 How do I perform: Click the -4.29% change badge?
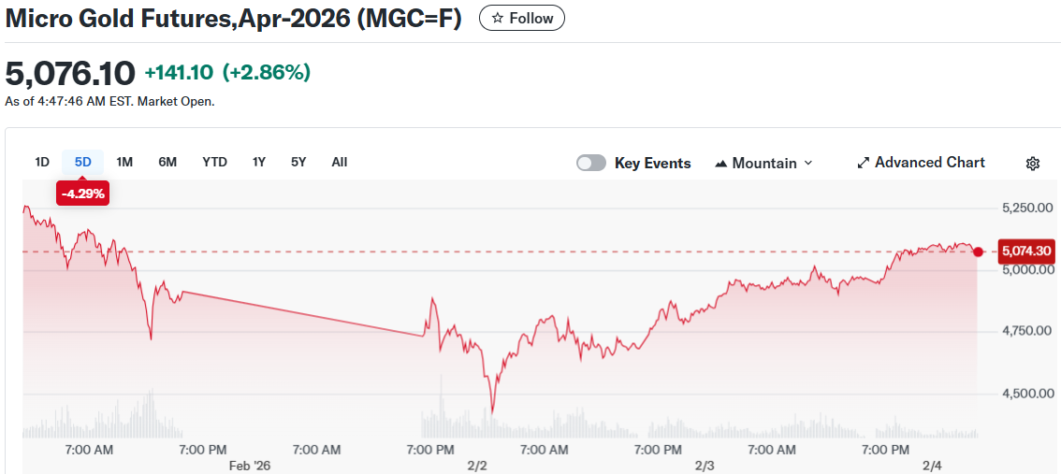tap(83, 194)
